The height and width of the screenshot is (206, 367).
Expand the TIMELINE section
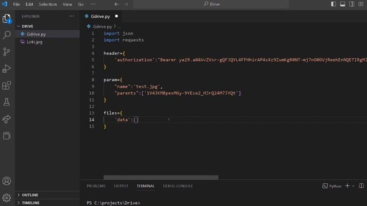tap(48, 203)
